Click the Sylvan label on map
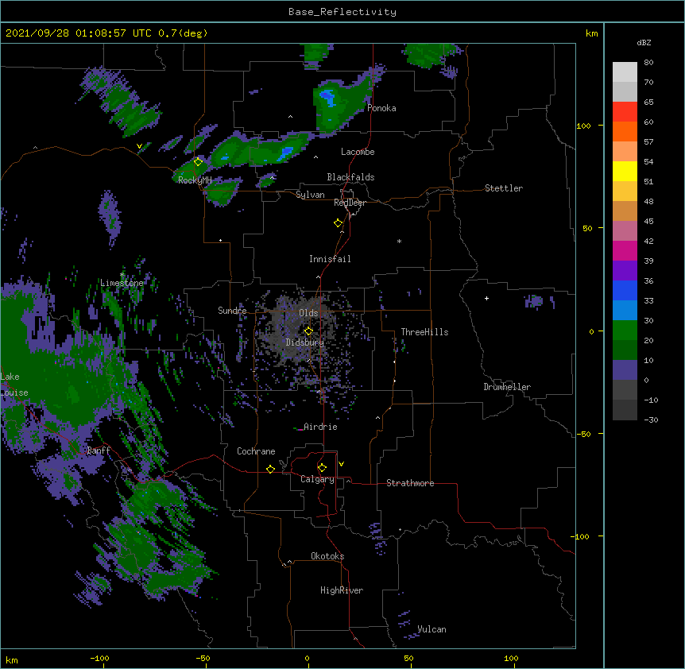Viewport: 685px width, 669px height. [x=310, y=195]
